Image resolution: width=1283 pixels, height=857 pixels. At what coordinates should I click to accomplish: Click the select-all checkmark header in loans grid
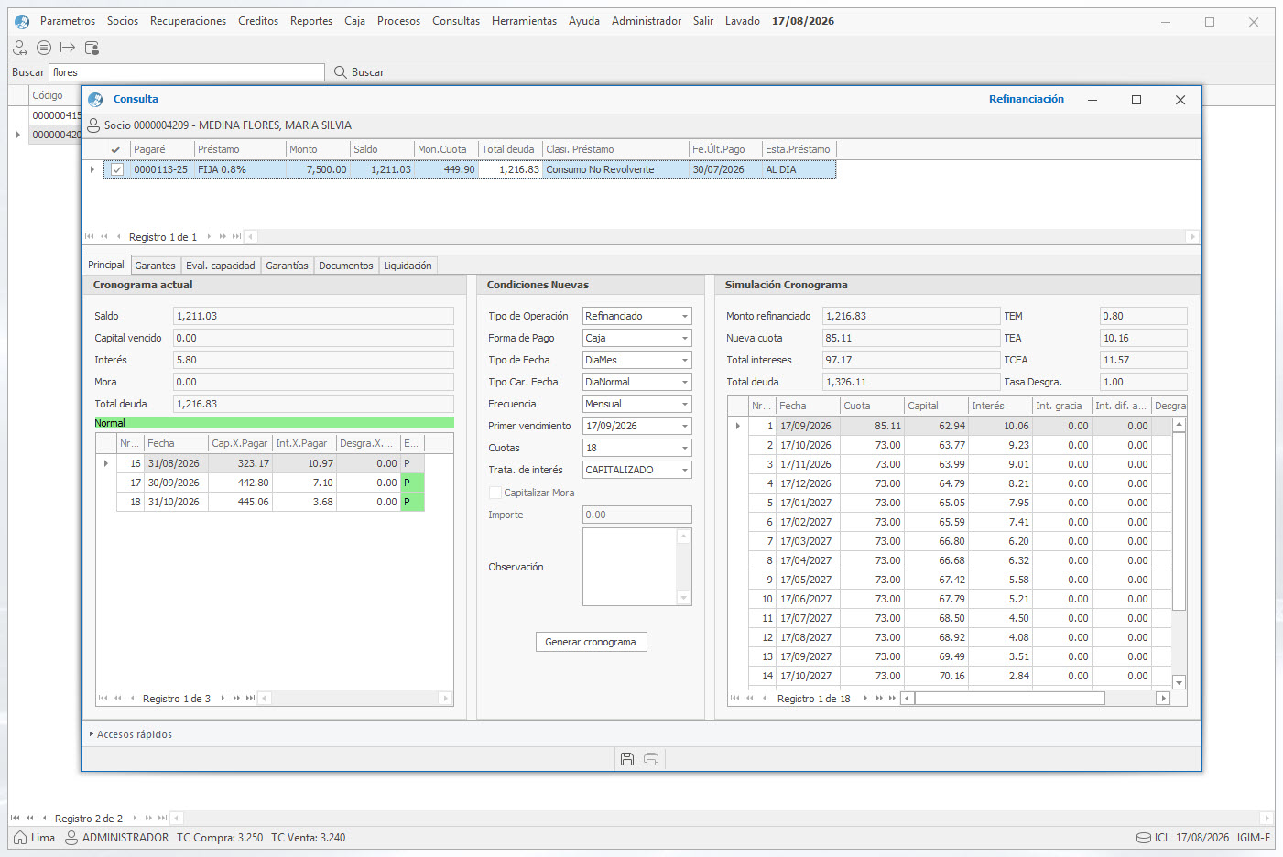coord(115,149)
